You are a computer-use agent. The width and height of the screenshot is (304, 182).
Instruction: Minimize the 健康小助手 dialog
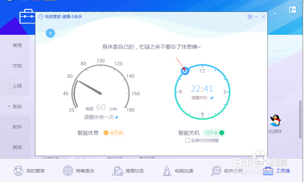tap(257, 17)
